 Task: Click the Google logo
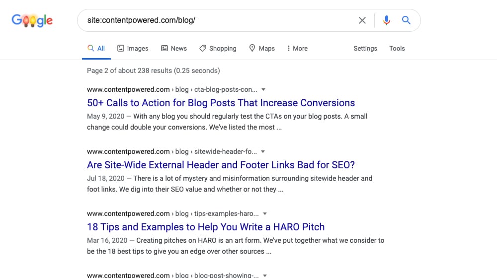tap(32, 20)
